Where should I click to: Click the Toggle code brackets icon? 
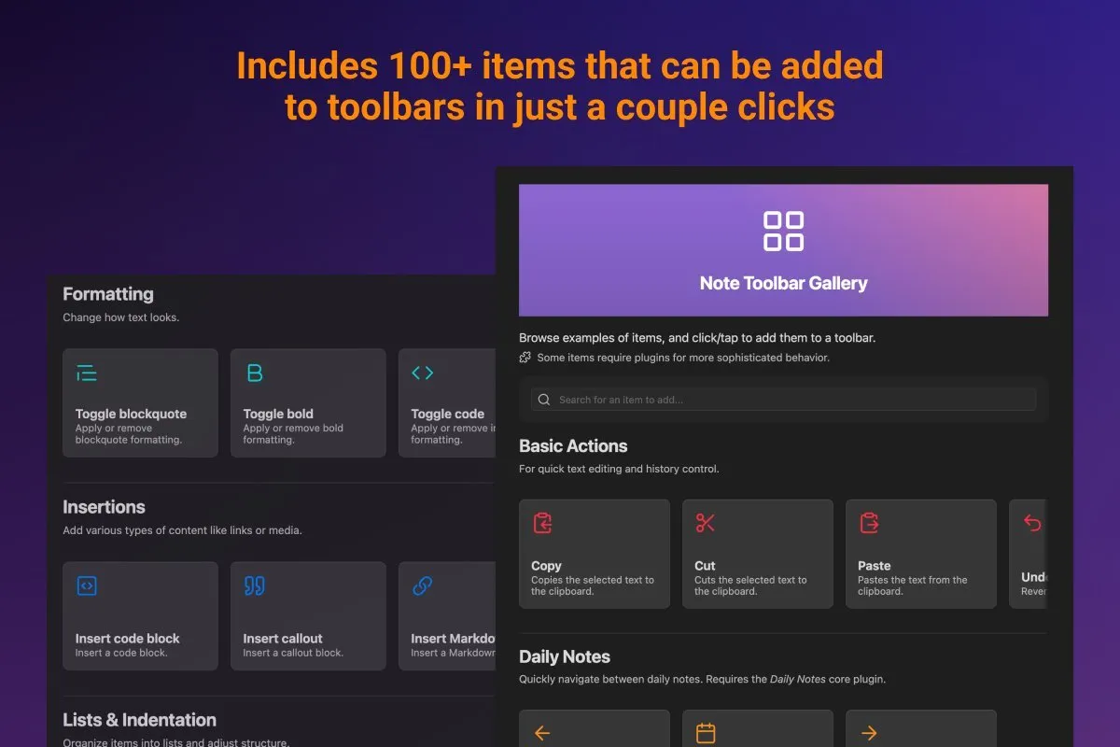point(422,373)
